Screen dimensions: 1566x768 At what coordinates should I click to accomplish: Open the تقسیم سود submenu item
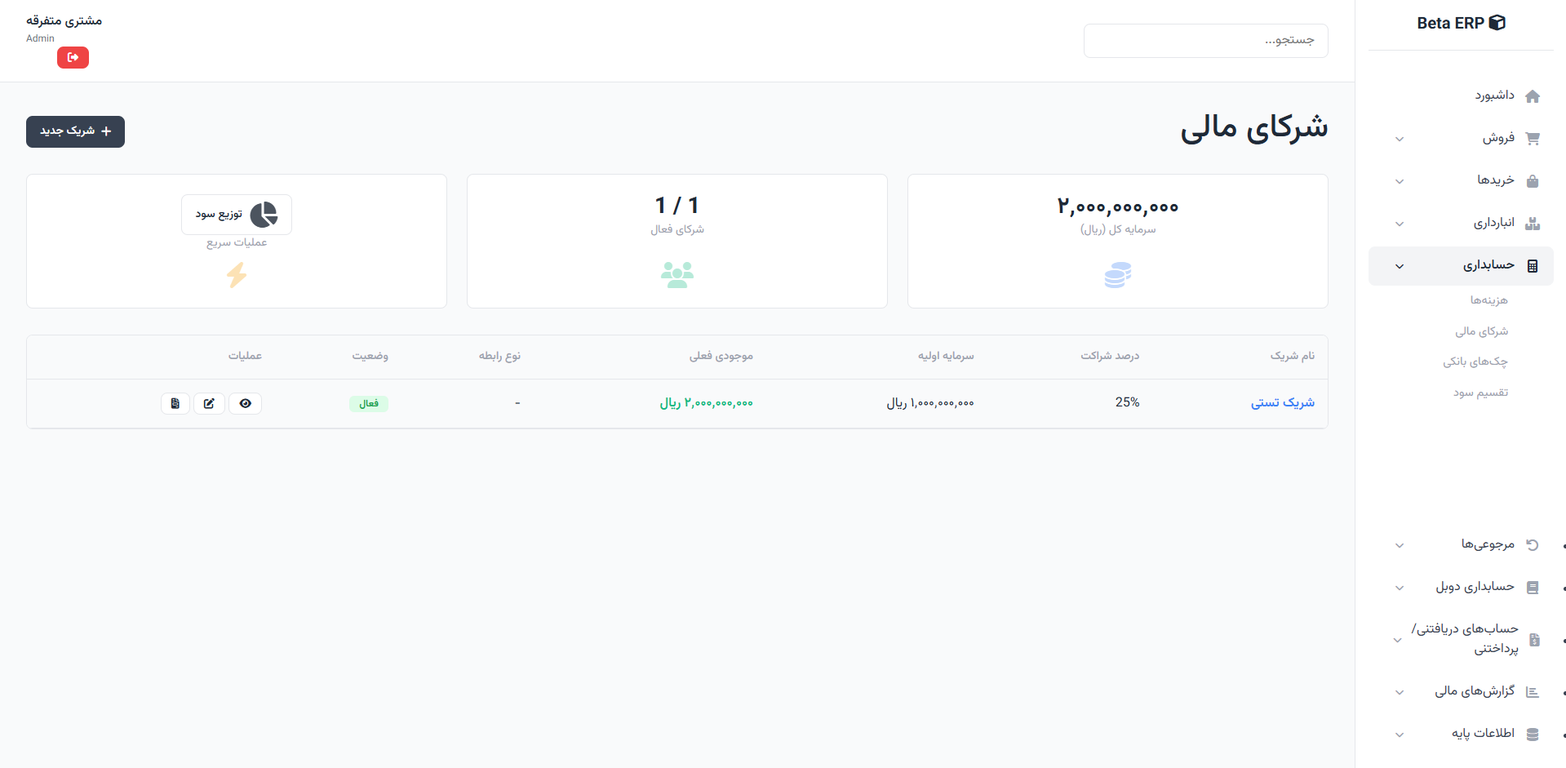point(1480,393)
